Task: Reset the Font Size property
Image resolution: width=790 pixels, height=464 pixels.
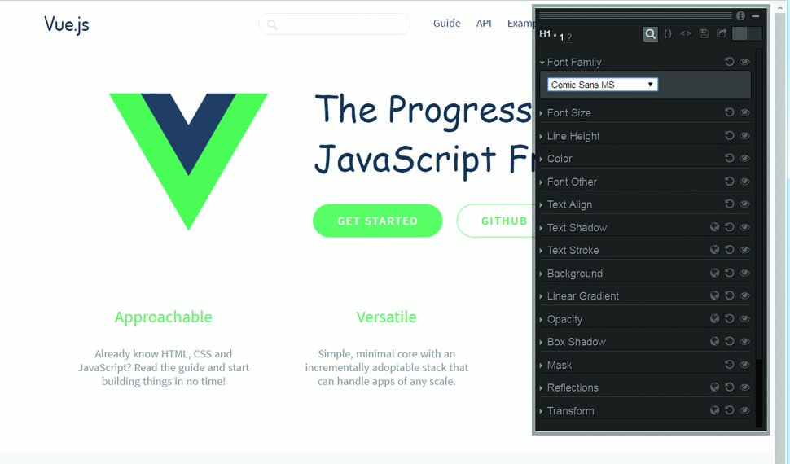Action: click(x=729, y=112)
